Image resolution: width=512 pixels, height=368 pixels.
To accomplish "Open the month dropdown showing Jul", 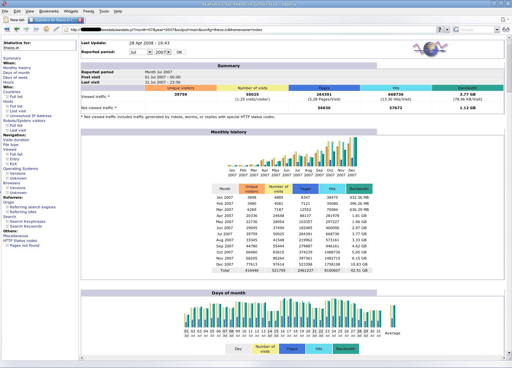I will pyautogui.click(x=141, y=52).
